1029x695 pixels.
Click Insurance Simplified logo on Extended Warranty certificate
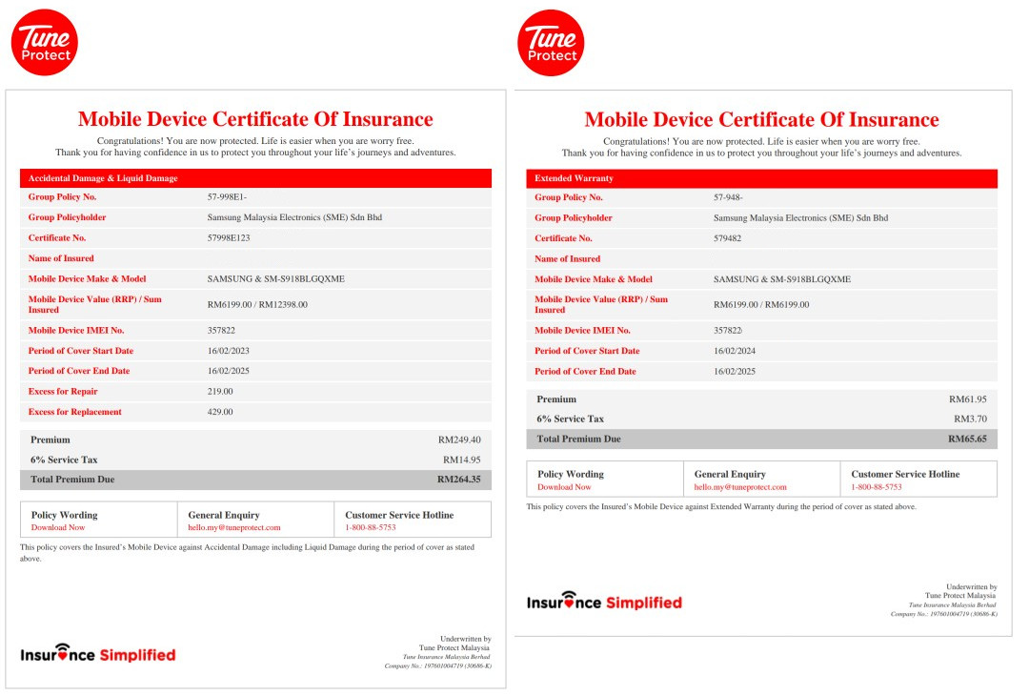point(604,601)
